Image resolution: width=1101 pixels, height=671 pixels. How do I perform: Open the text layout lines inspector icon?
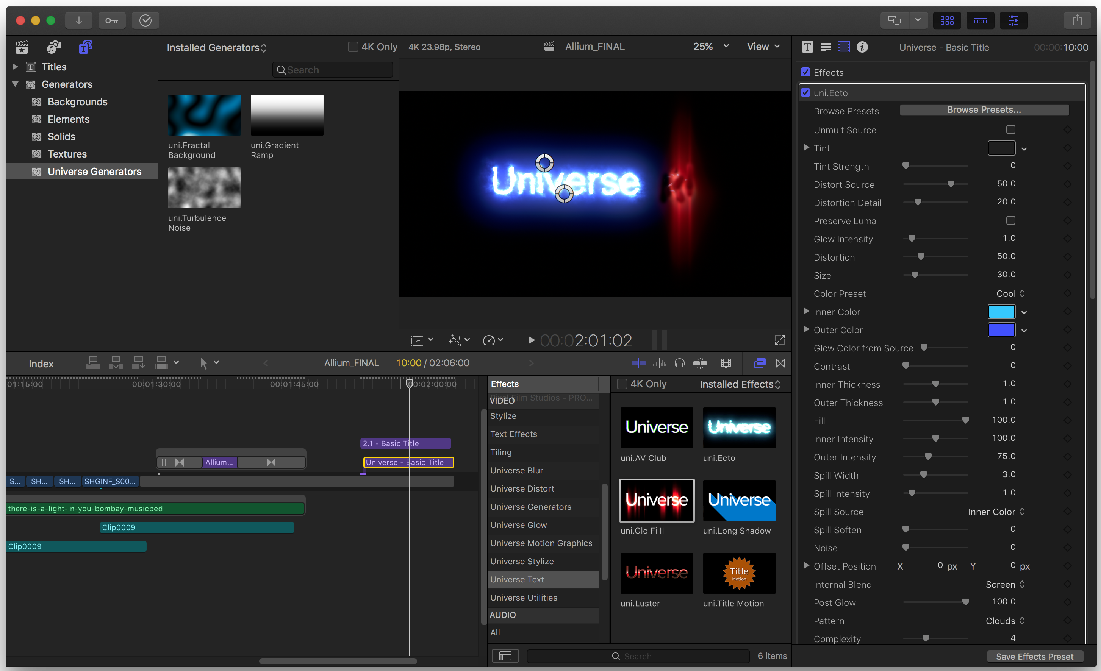click(x=825, y=47)
